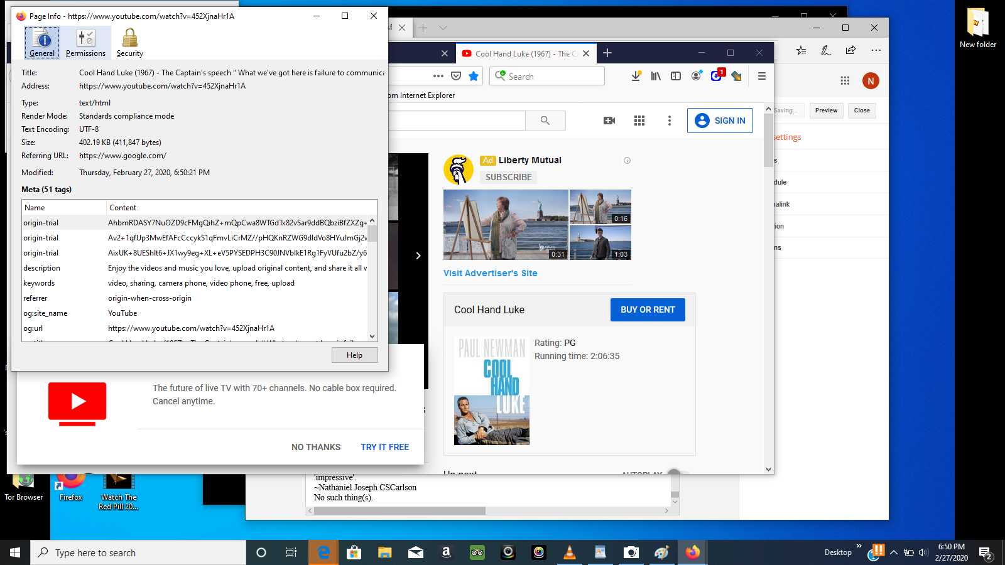Click the scroll down arrow of Meta list
Screen dimensions: 1005x565
click(x=372, y=336)
